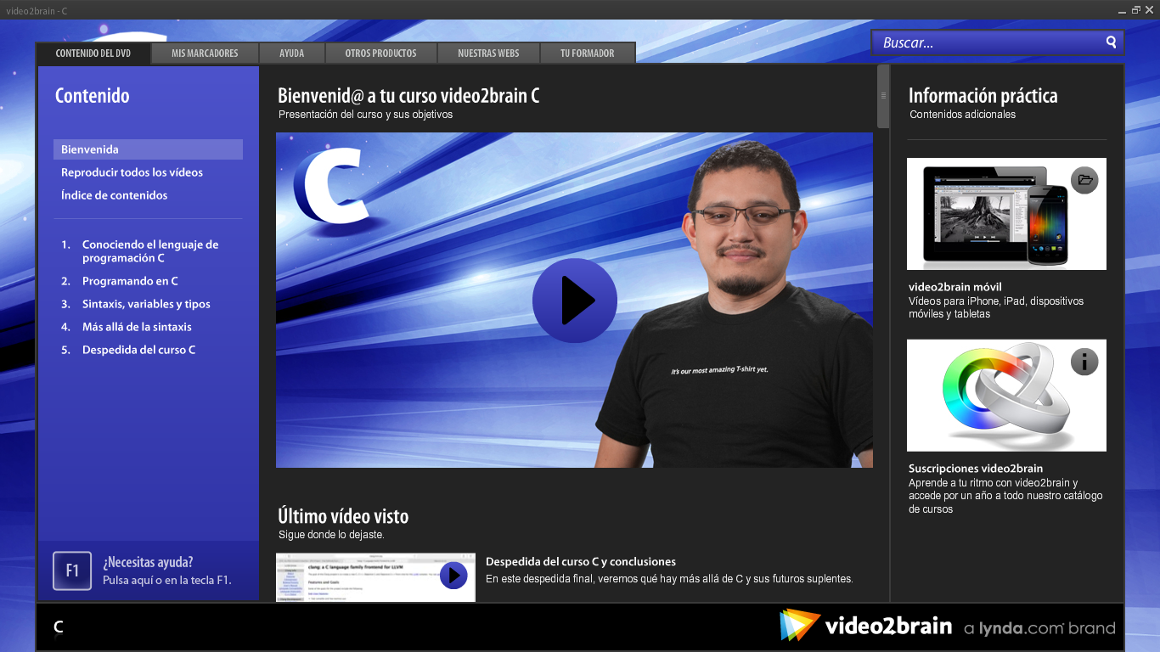Play the welcome video with big play button

click(x=575, y=301)
